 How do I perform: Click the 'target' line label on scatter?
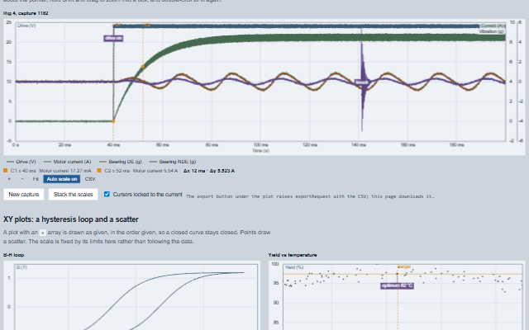click(404, 266)
